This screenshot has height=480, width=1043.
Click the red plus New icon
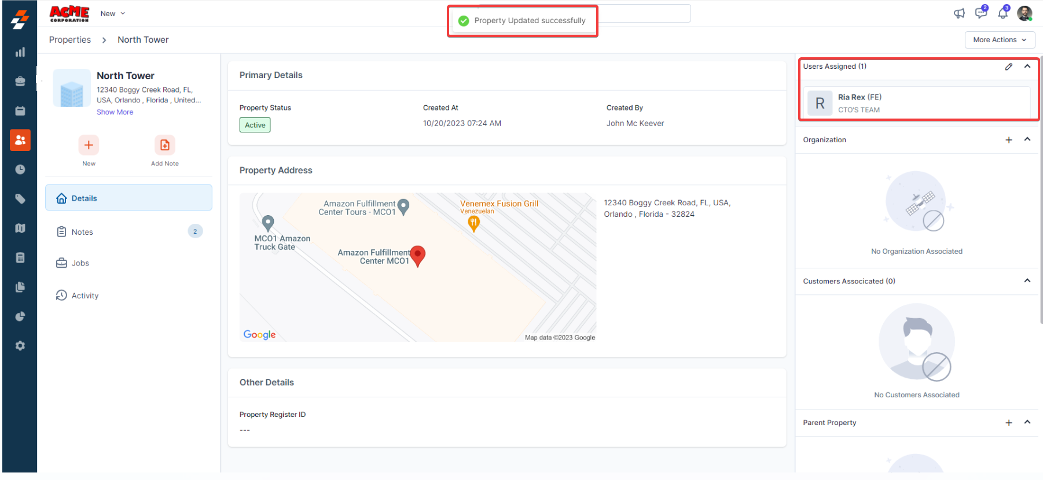coord(89,145)
